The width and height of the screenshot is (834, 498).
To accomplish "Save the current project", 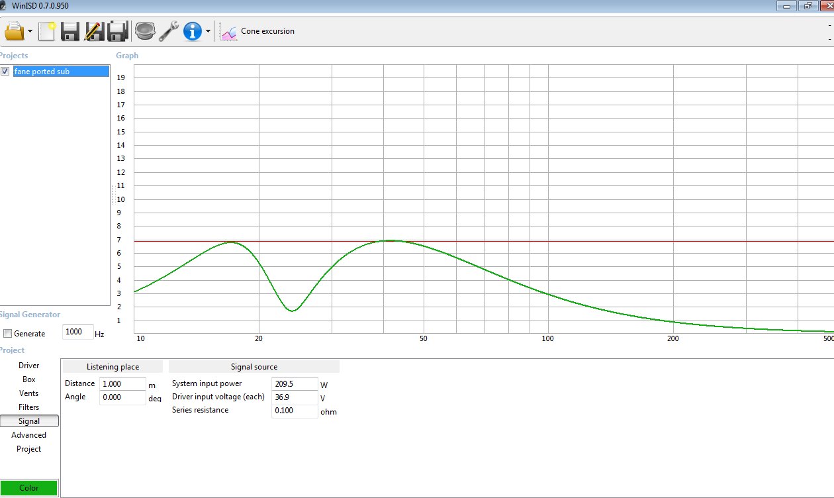I will click(70, 31).
